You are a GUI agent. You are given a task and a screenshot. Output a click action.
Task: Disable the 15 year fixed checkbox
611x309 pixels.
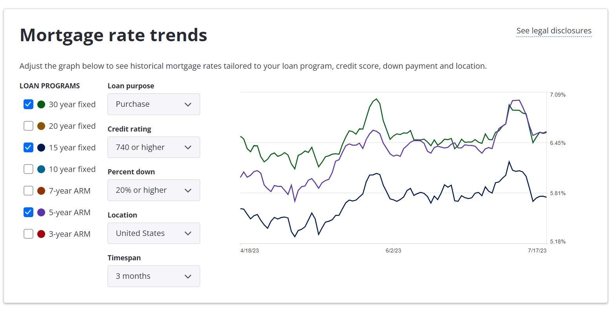click(28, 148)
